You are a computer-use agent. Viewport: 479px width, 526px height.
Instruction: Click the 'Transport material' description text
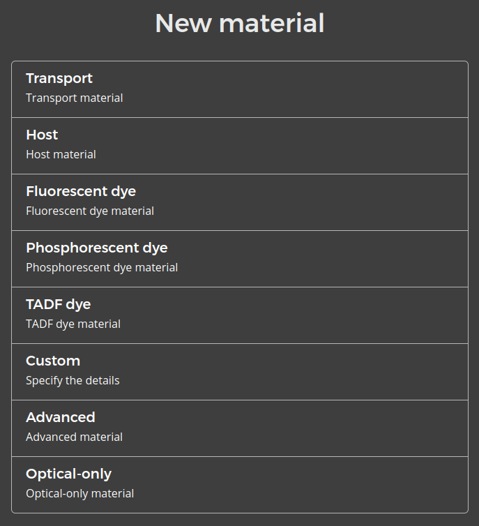[75, 98]
